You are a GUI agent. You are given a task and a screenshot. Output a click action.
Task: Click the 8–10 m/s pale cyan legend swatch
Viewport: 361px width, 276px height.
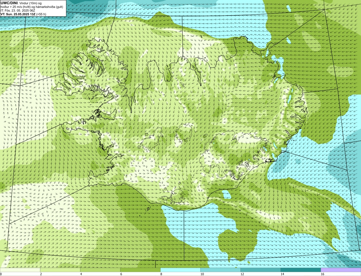point(180,270)
